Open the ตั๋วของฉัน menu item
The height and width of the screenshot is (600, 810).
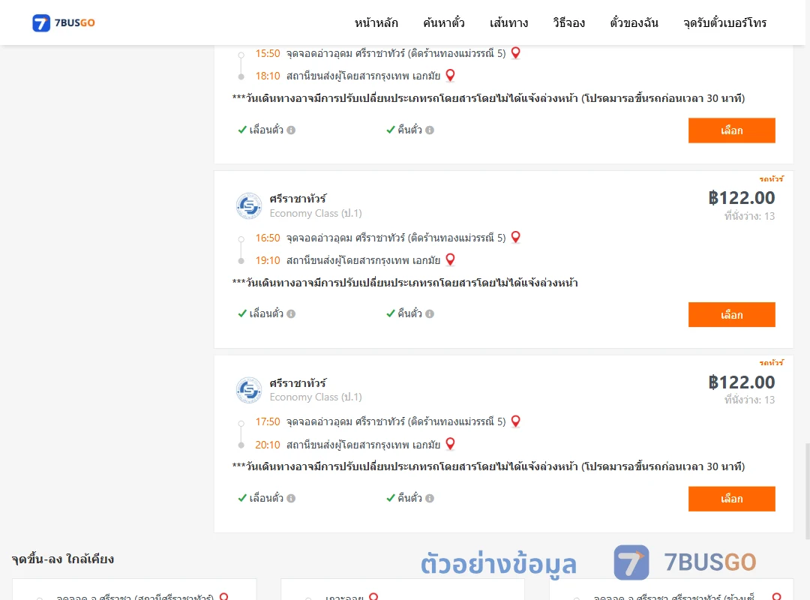point(634,22)
